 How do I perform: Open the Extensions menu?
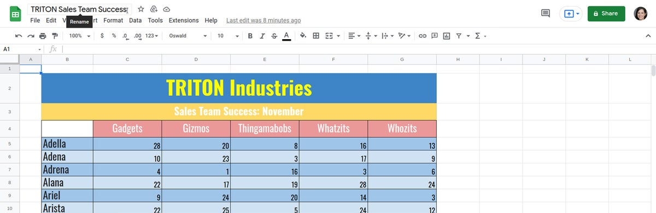coord(184,20)
